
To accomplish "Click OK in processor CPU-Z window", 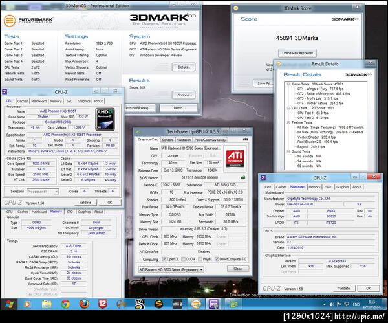I will (x=110, y=203).
